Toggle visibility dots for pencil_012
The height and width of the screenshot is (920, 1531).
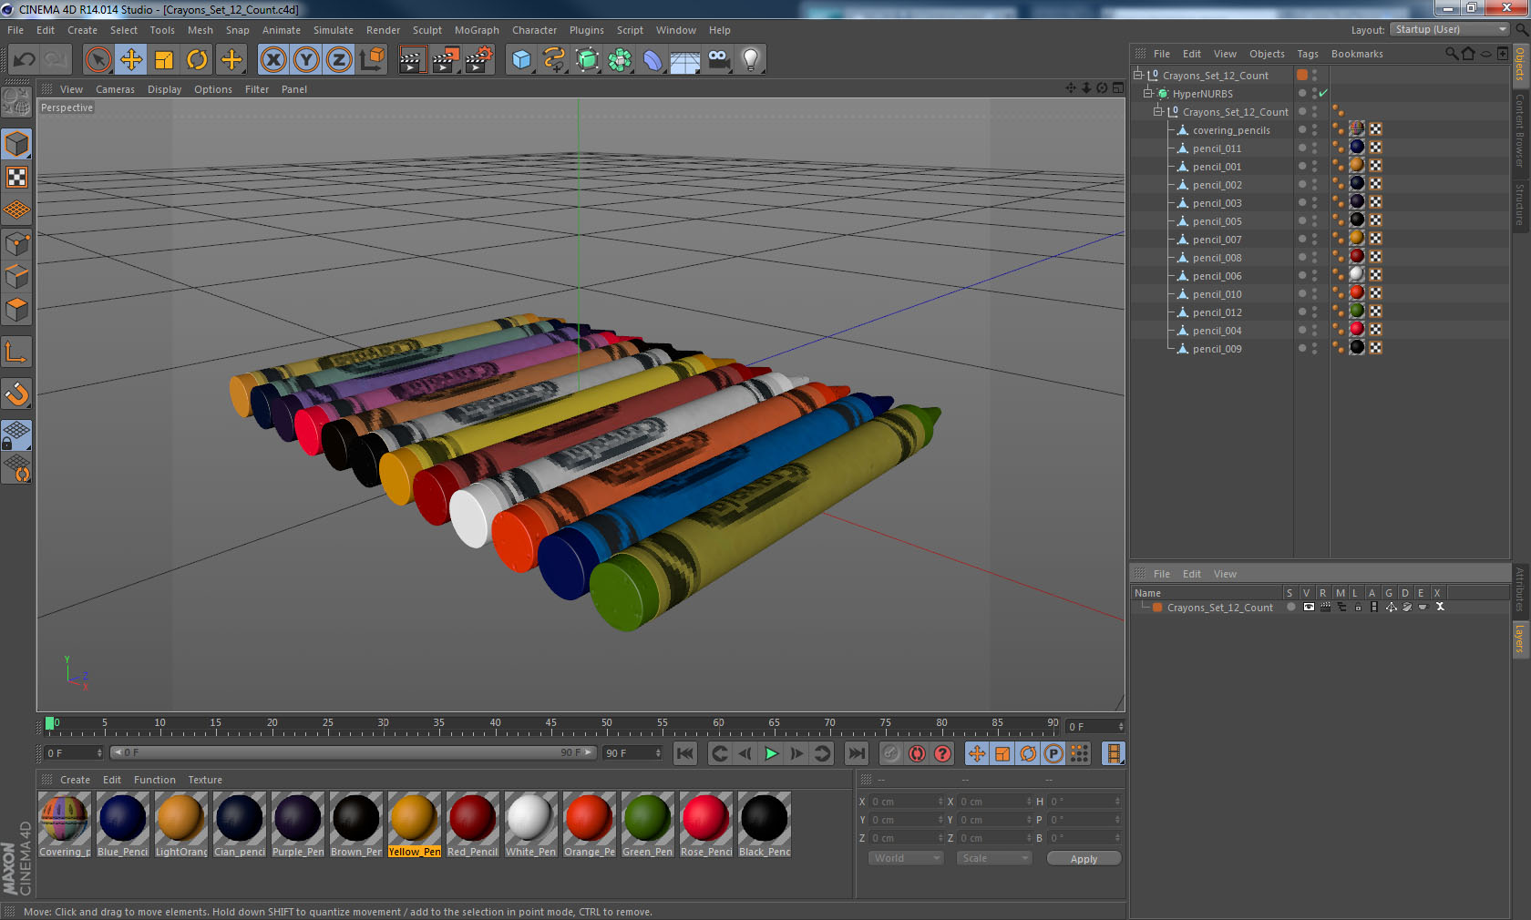click(1314, 312)
